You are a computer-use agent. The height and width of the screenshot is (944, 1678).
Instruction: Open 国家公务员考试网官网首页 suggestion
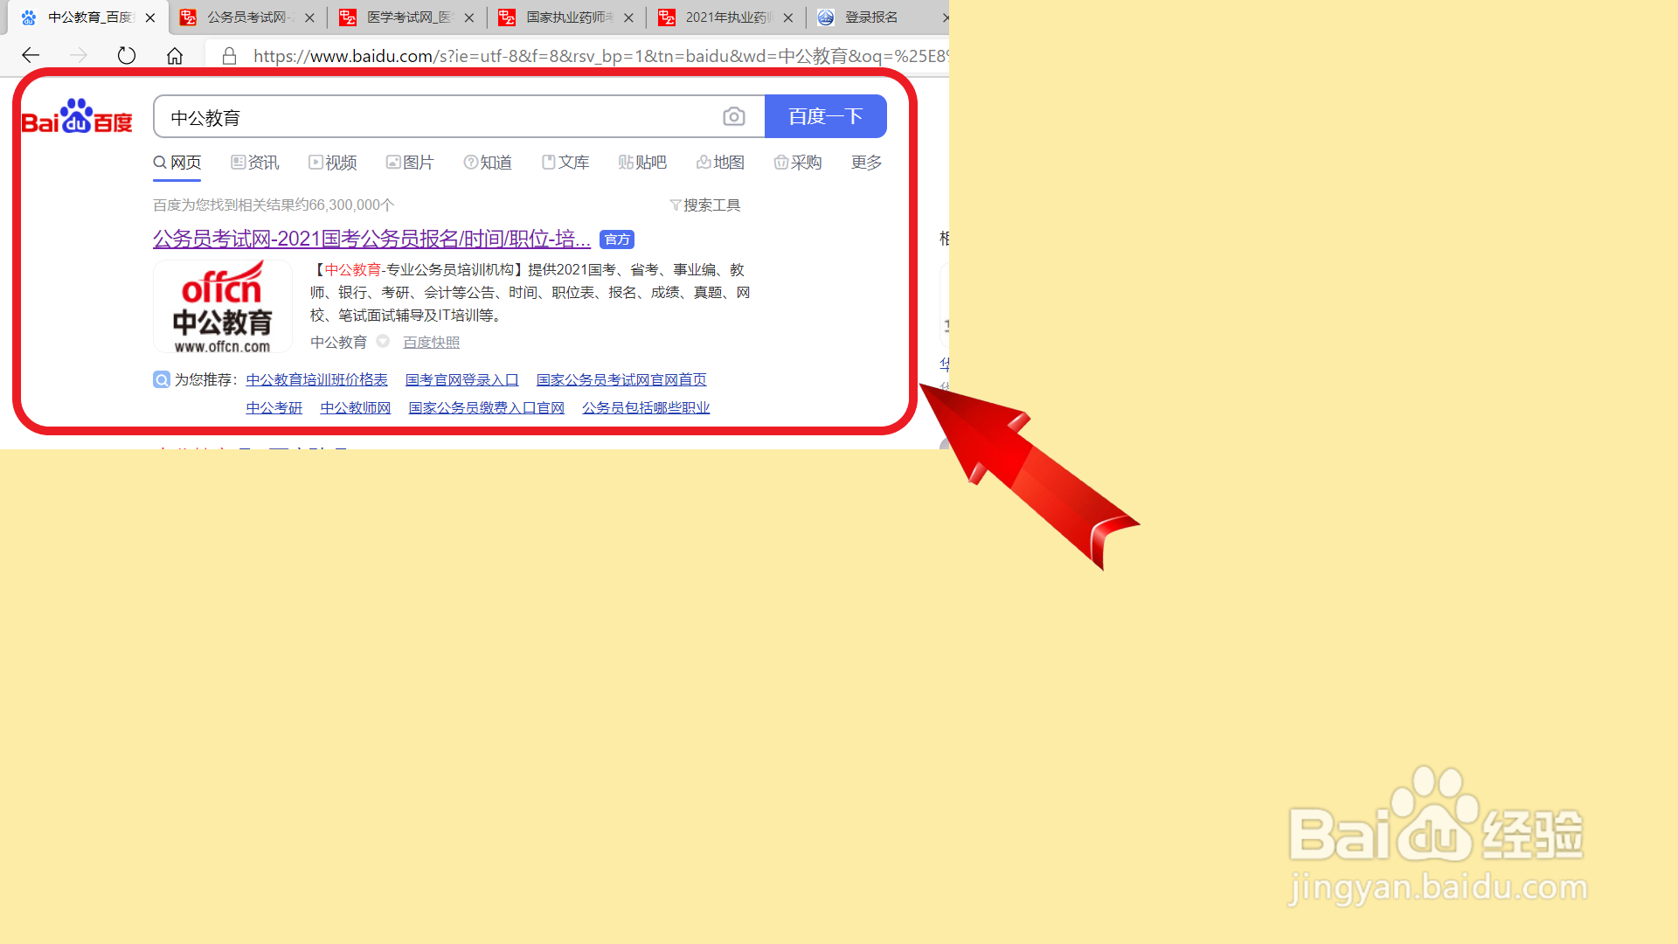621,380
